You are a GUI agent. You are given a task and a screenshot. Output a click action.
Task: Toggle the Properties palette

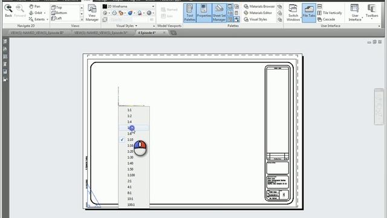(x=204, y=13)
